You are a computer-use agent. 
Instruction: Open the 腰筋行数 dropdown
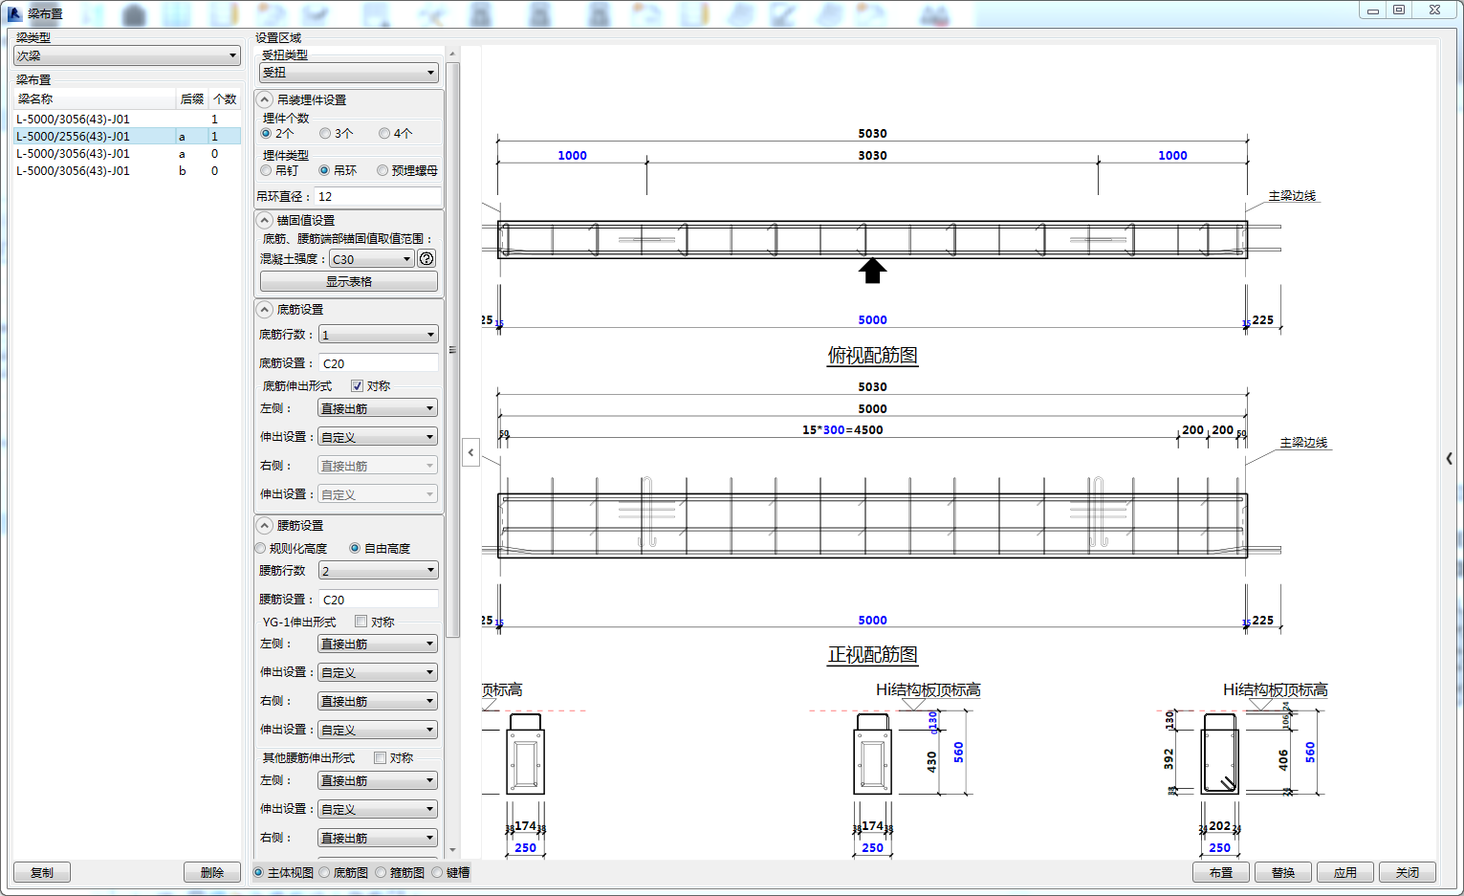[x=378, y=571]
